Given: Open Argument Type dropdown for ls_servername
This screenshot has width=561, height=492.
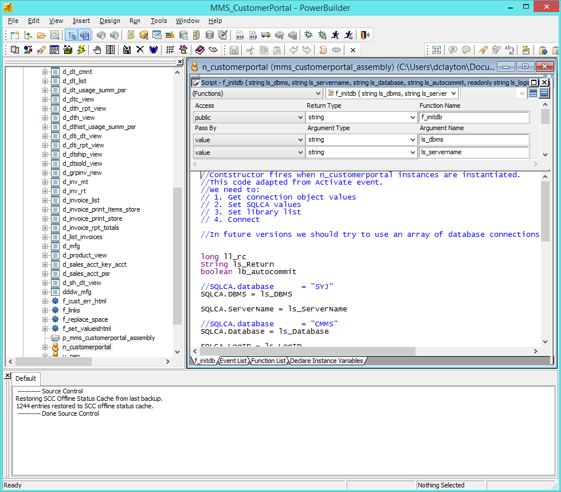Looking at the screenshot, I should pos(361,152).
